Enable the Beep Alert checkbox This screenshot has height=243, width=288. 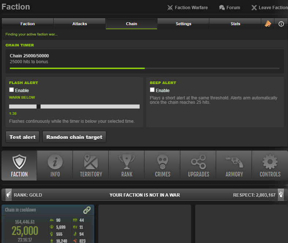coord(152,90)
